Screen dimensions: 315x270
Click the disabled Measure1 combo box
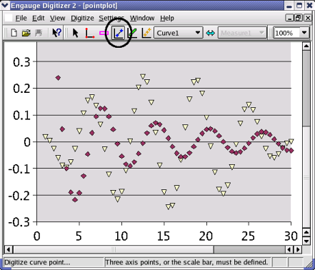pos(242,33)
